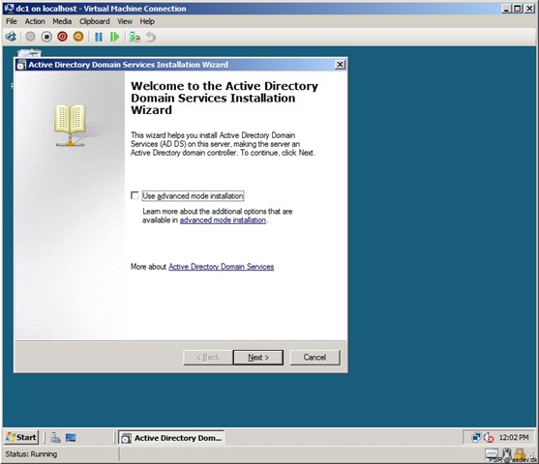Click the Server Manager quick launch icon

(55, 437)
